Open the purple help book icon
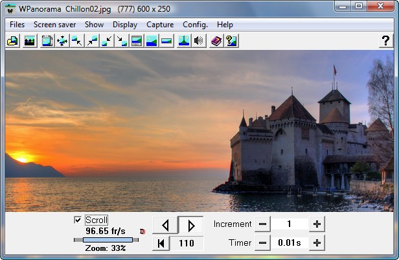 216,41
